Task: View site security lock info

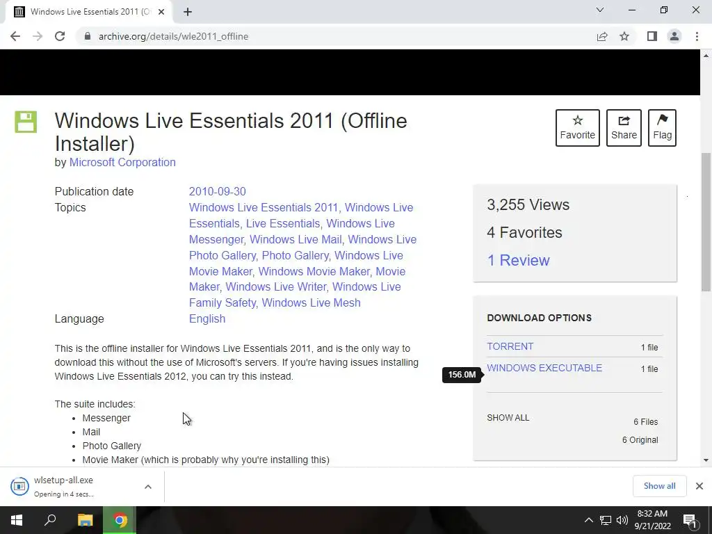Action: pyautogui.click(x=88, y=36)
